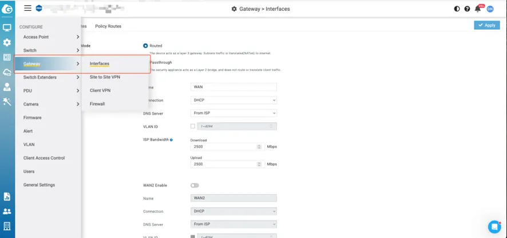507x238 pixels.
Task: Click the ISP Bandwidth info icon
Action: point(171,140)
